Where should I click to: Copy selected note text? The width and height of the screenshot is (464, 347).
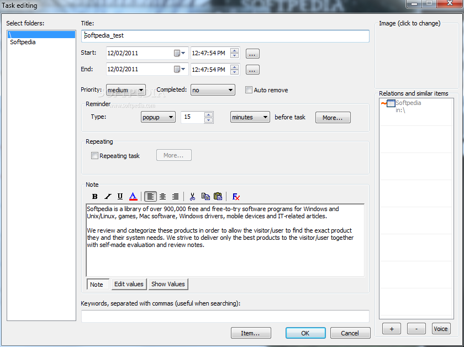205,196
